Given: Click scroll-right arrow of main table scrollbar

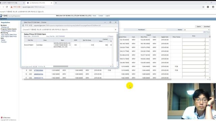Looking at the screenshot, I should (x=208, y=79).
